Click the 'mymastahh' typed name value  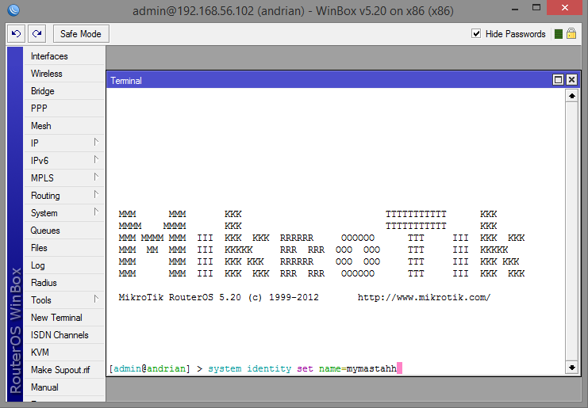point(371,369)
